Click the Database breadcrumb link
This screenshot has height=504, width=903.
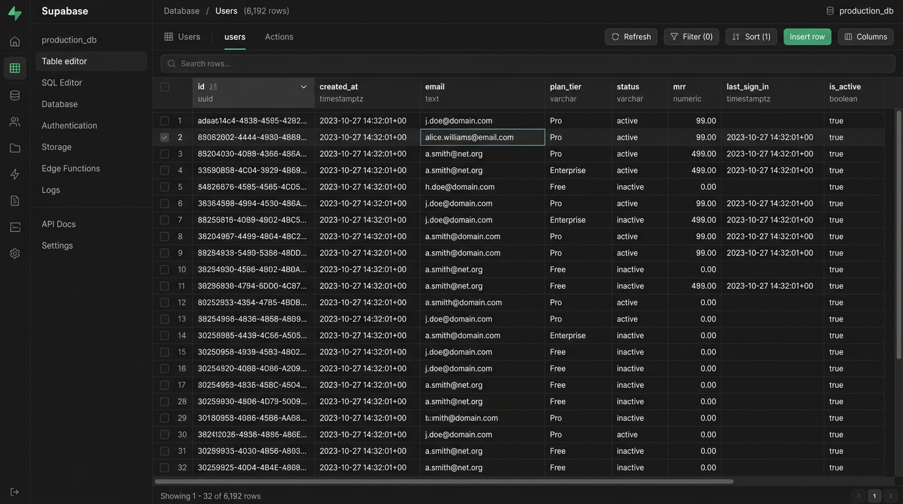coord(182,10)
